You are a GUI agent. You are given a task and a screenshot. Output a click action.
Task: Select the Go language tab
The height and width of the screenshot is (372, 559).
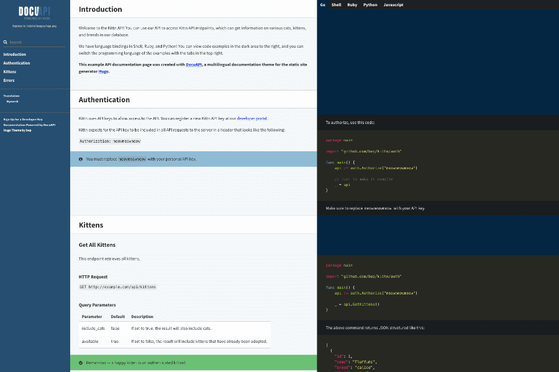322,4
